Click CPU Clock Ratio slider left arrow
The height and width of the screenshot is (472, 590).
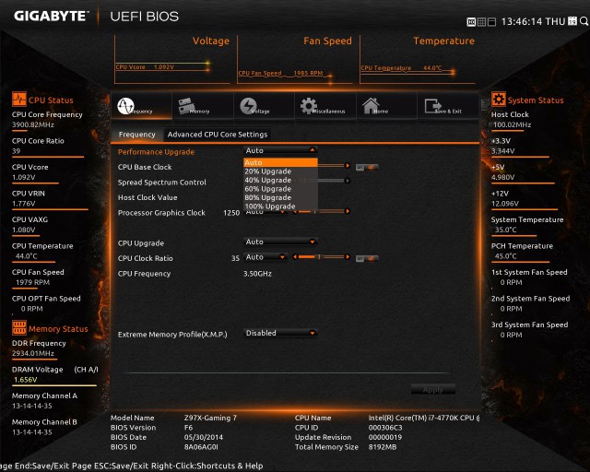tap(295, 257)
